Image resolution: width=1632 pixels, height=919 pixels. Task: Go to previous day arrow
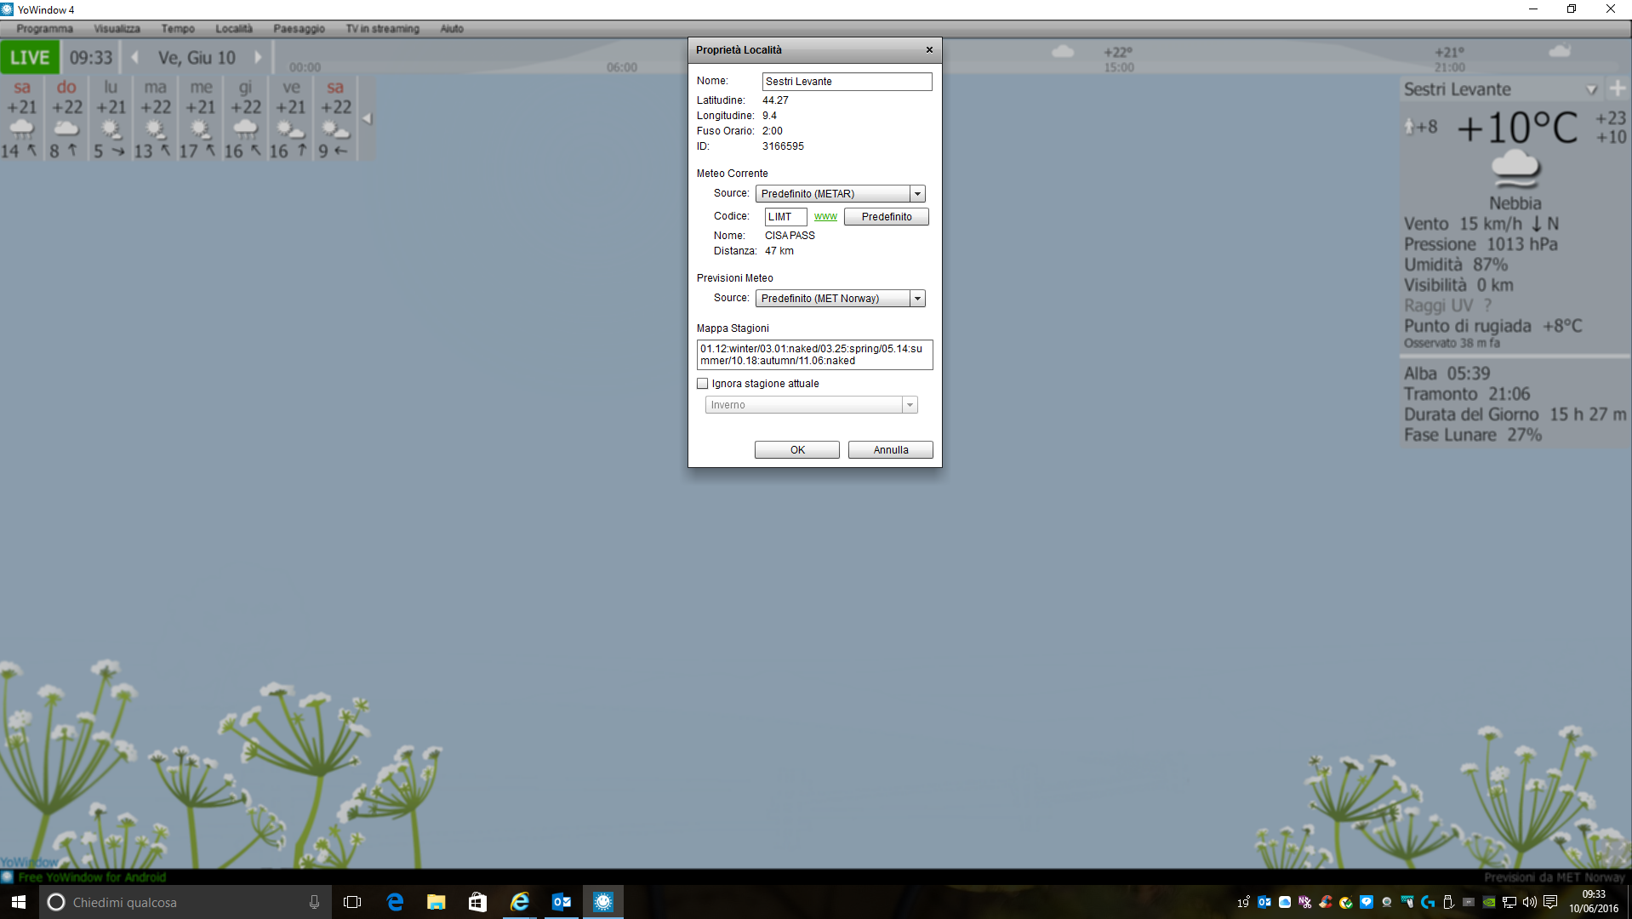134,58
